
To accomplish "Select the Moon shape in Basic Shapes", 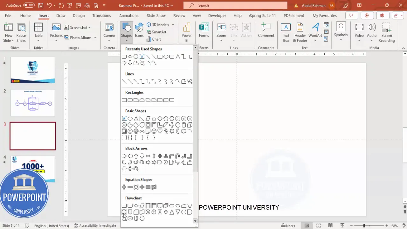I will [x=178, y=131].
